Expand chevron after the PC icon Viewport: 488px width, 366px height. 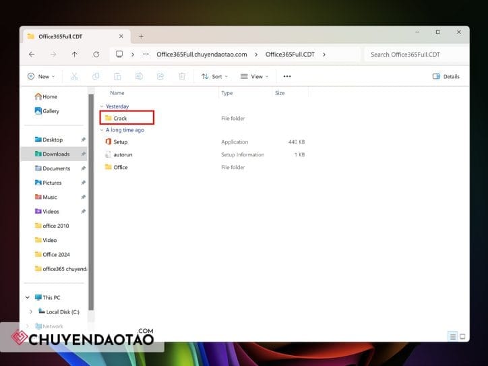[x=133, y=55]
